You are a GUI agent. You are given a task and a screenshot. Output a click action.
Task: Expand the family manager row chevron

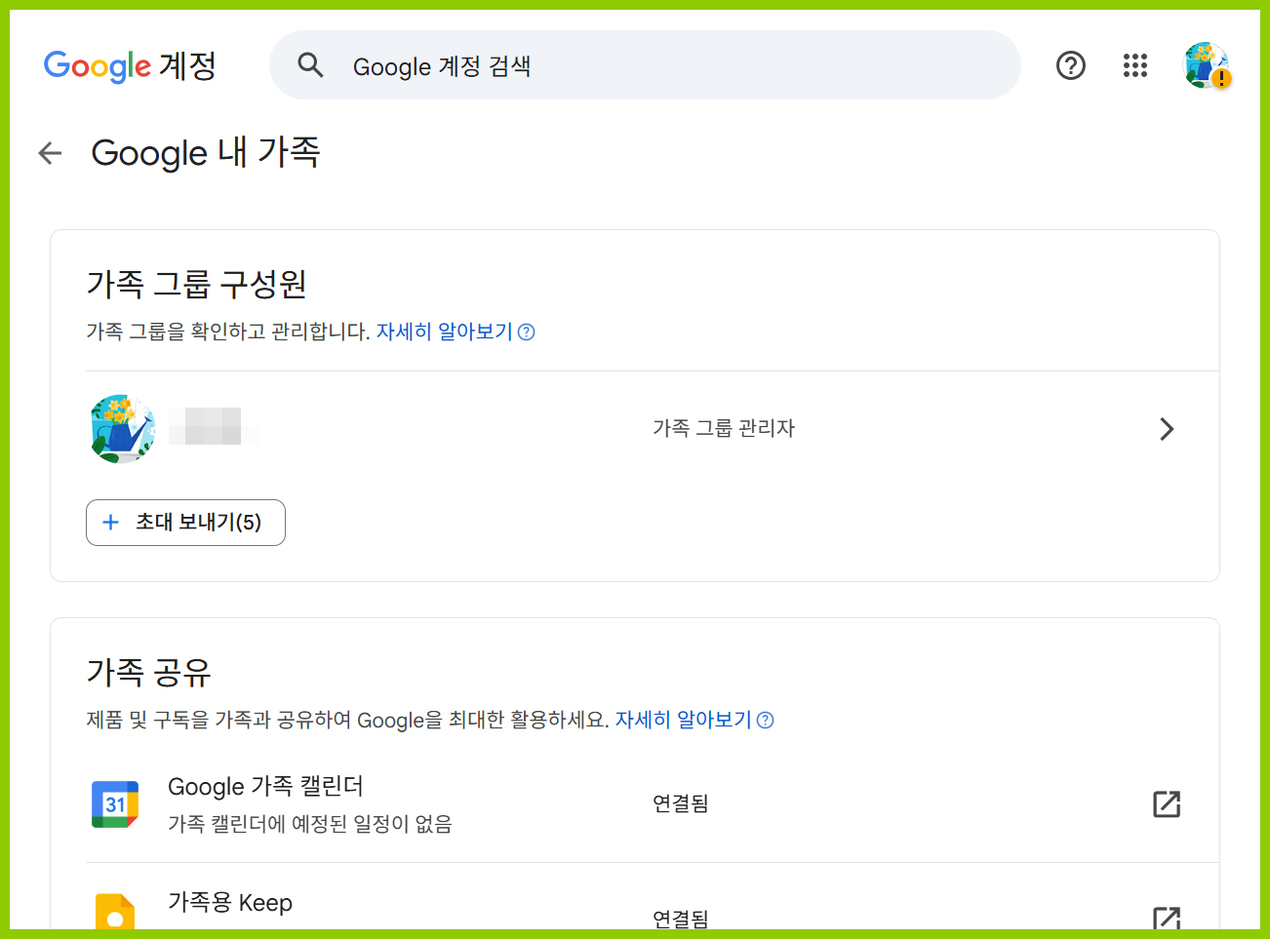point(1167,429)
